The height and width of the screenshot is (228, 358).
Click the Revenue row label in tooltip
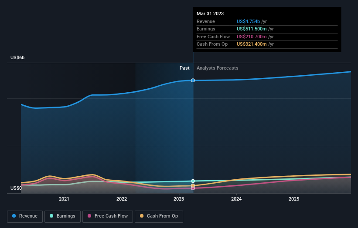click(x=206, y=21)
